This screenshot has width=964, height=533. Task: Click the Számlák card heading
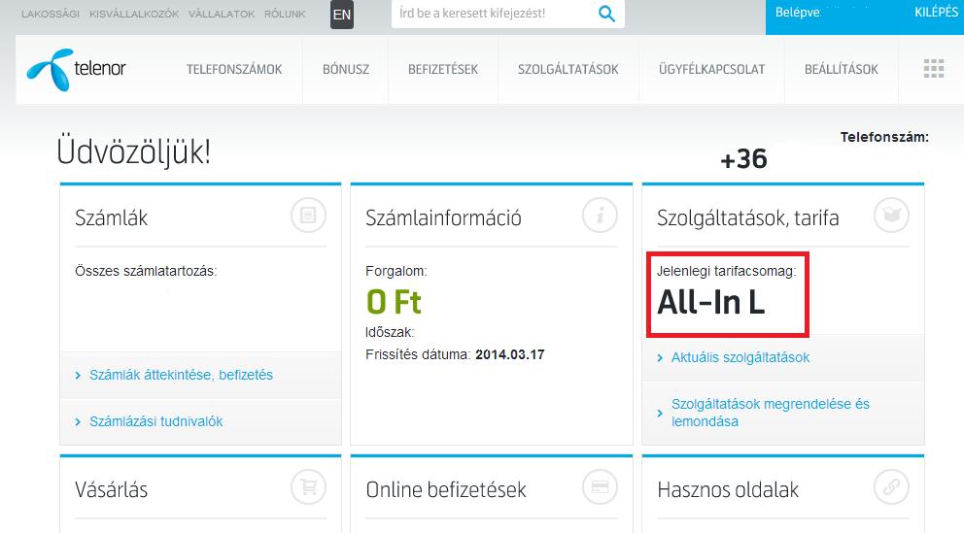pyautogui.click(x=112, y=218)
